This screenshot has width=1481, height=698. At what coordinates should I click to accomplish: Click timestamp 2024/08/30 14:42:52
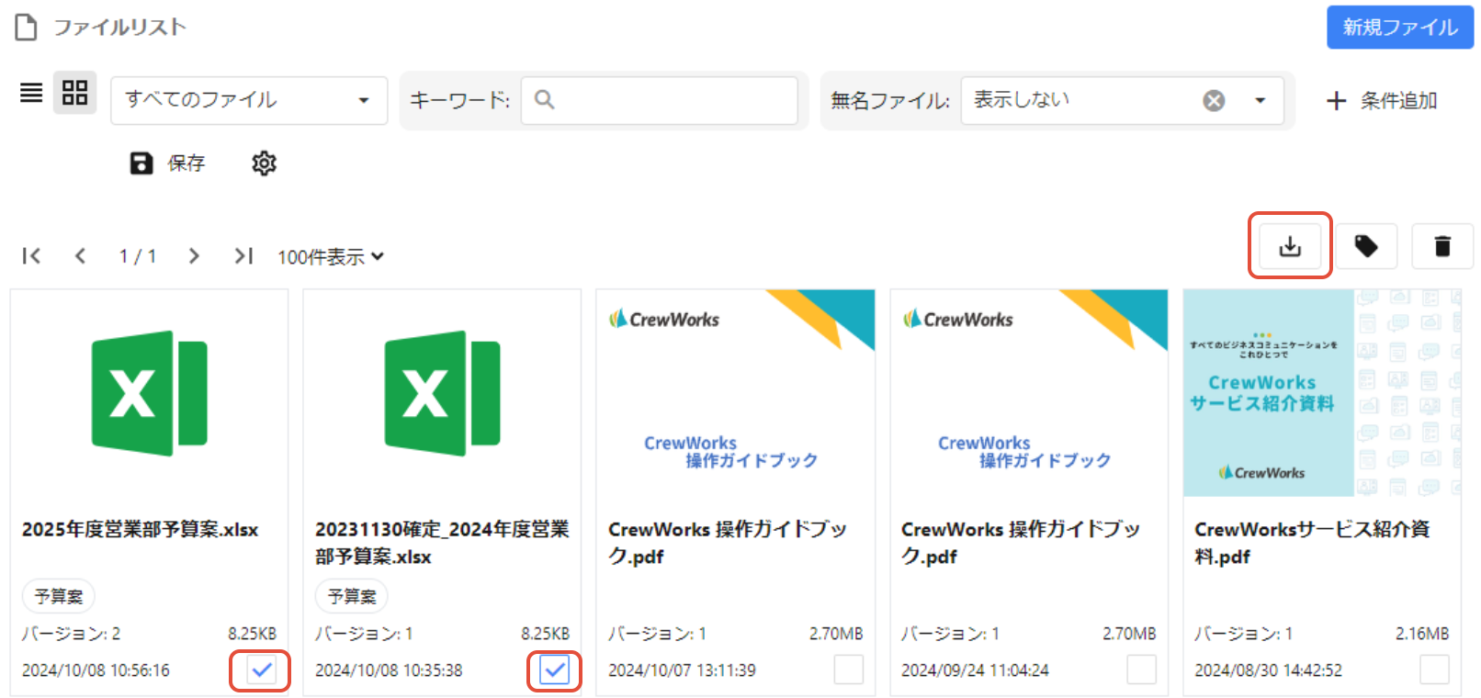coord(1268,670)
